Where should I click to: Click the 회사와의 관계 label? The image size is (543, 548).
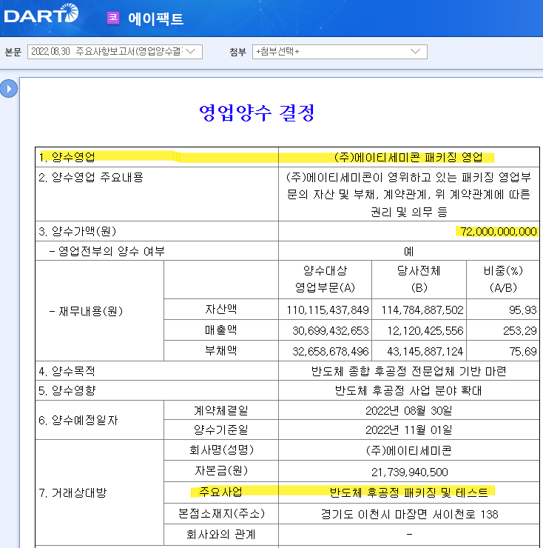[x=220, y=534]
